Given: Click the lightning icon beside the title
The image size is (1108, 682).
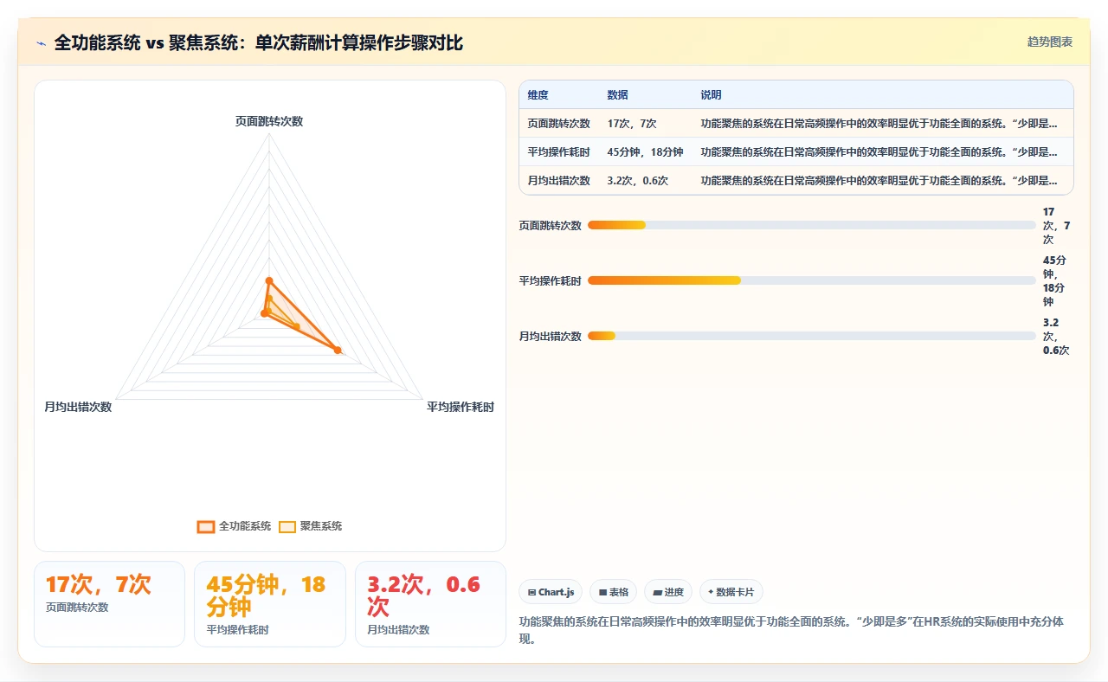Looking at the screenshot, I should (42, 42).
